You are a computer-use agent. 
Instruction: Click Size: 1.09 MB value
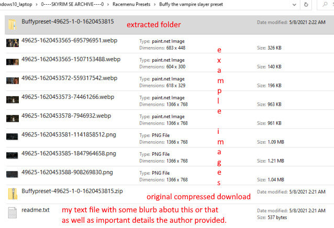pyautogui.click(x=271, y=142)
